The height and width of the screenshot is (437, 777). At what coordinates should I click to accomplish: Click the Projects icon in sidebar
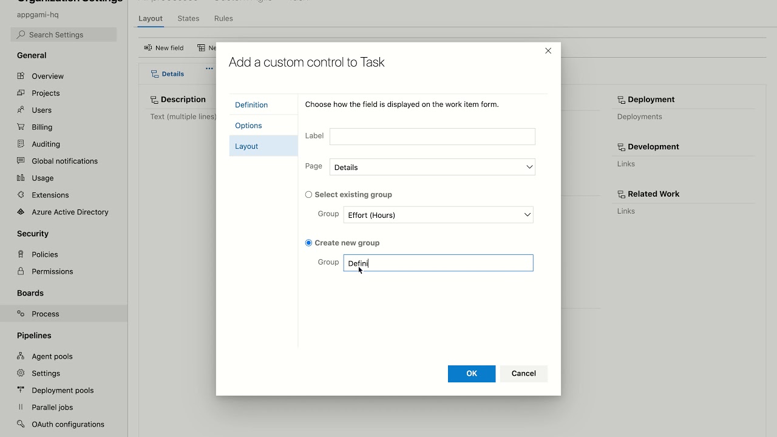pyautogui.click(x=21, y=93)
